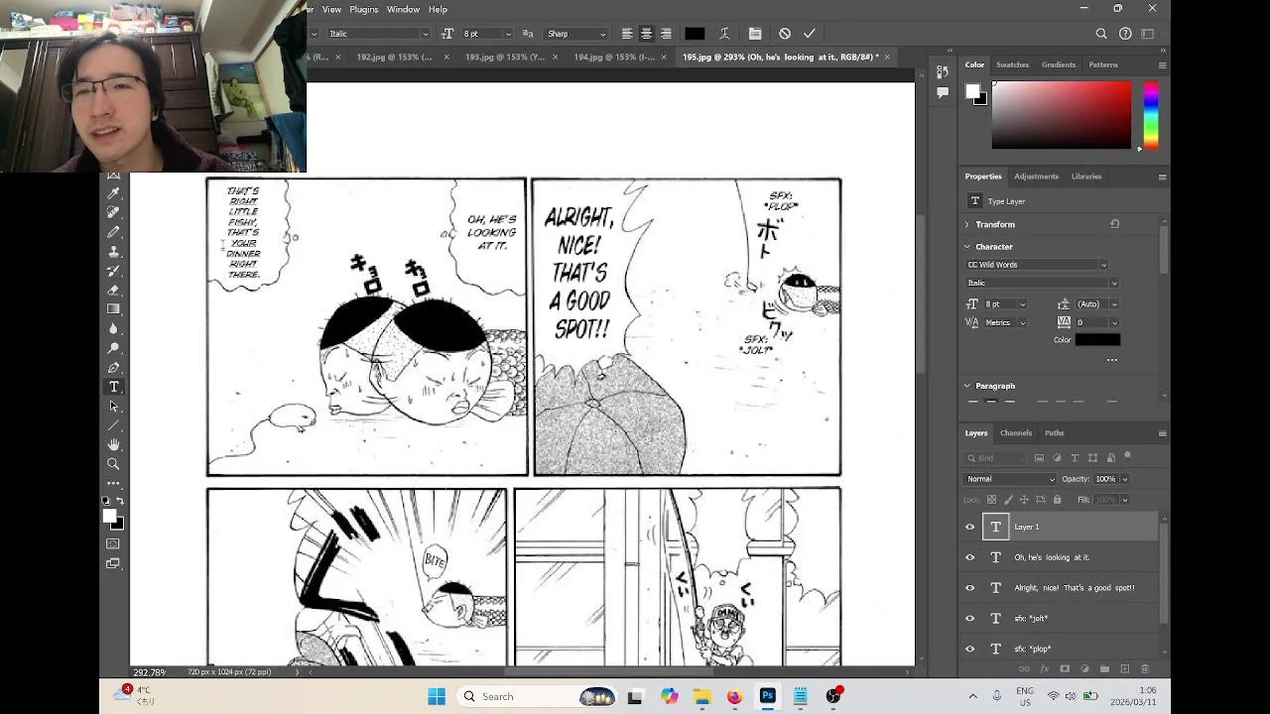1270x714 pixels.
Task: Toggle filter for pixel layers
Action: pos(1039,458)
